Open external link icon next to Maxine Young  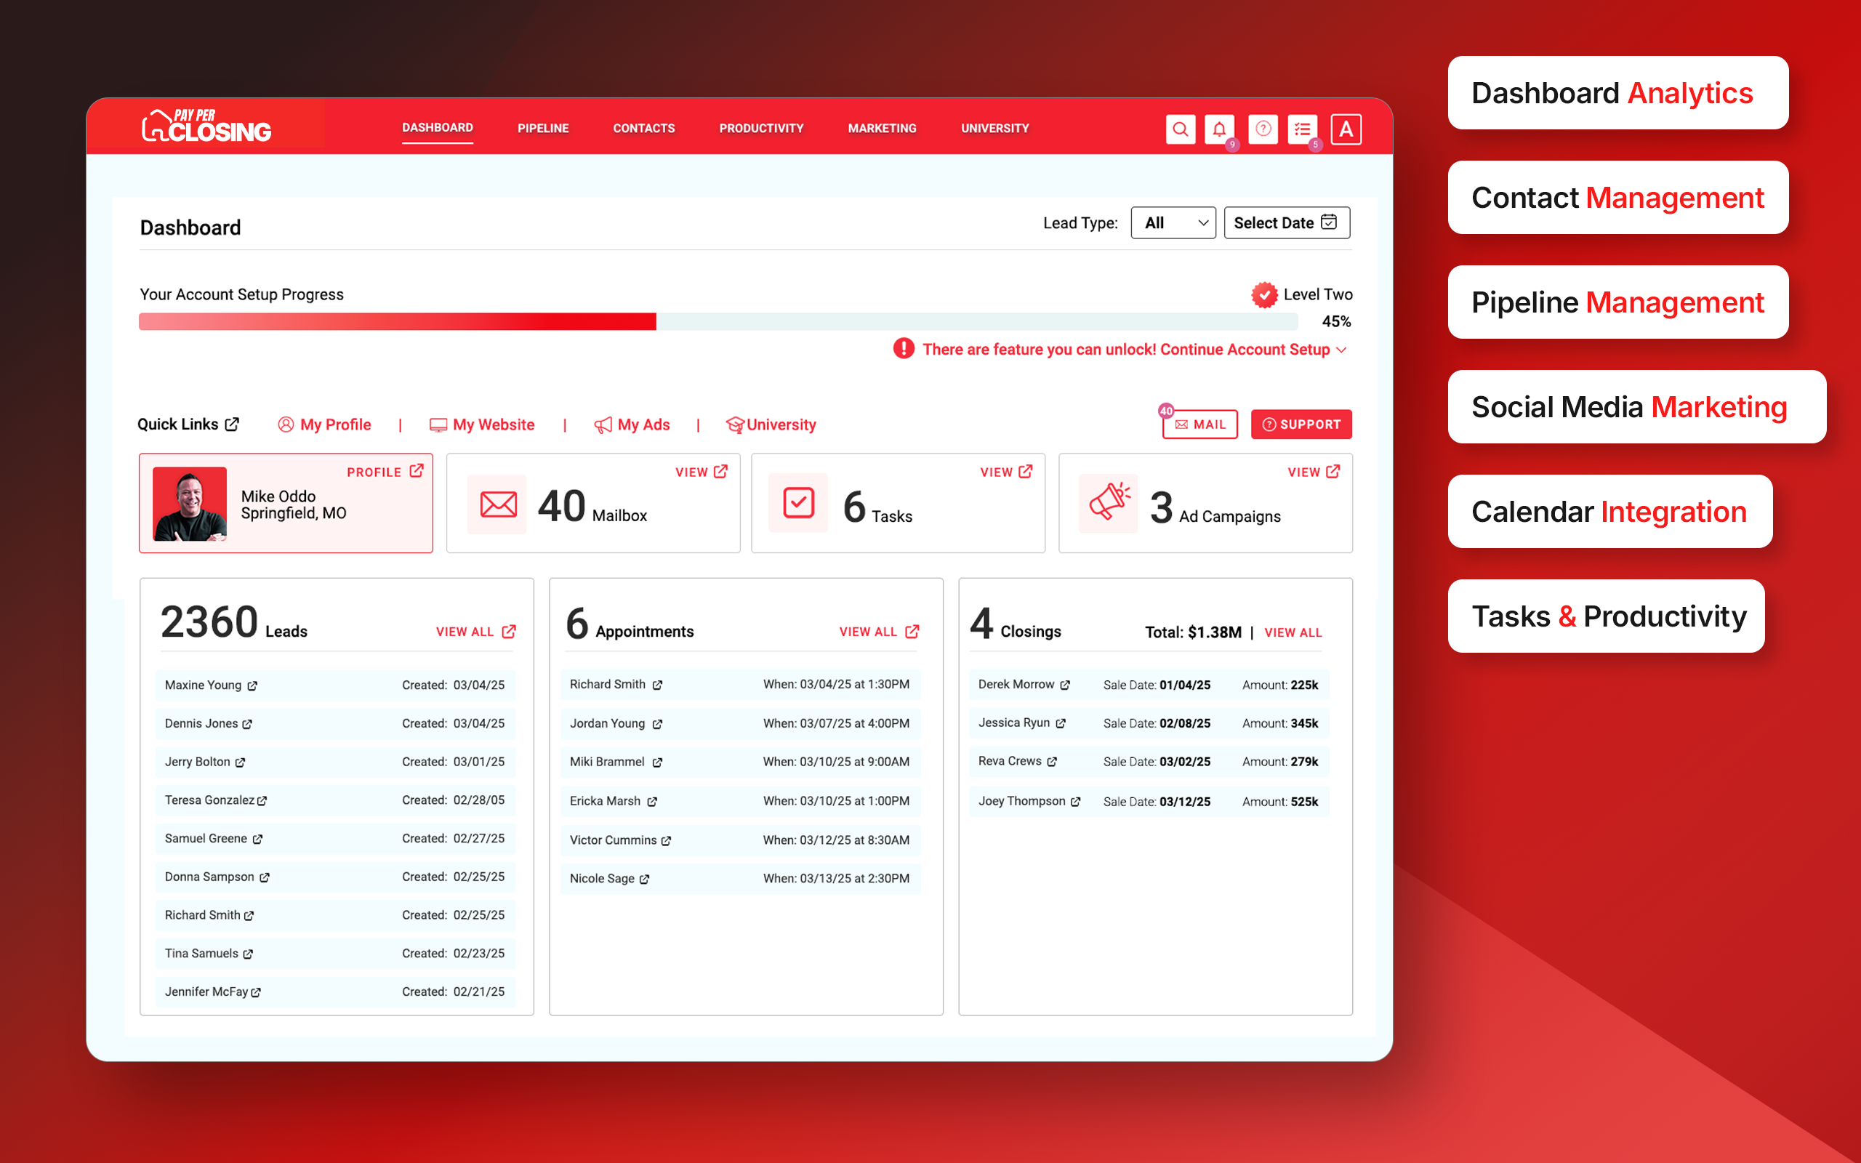(x=252, y=686)
